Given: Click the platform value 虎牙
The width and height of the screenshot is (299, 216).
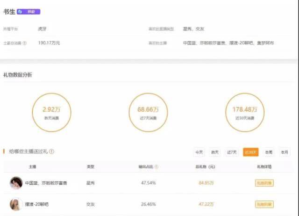Looking at the screenshot, I should click(x=42, y=29).
